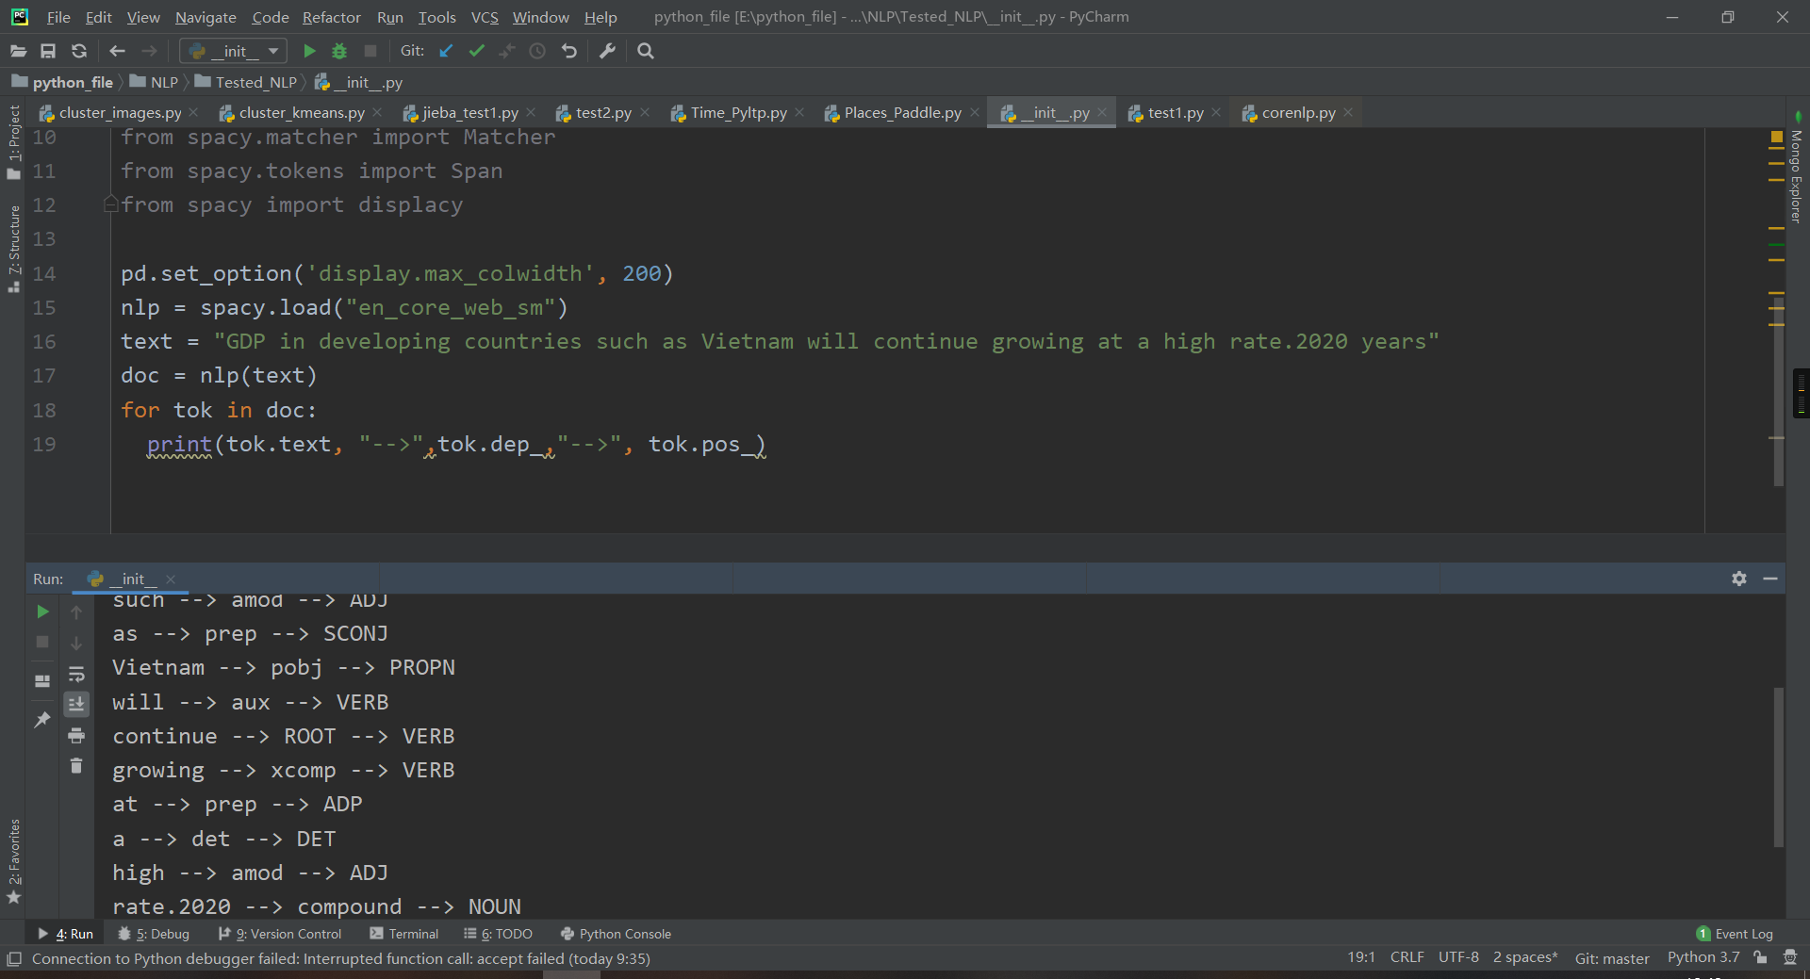1810x979 pixels.
Task: Open the __init__ run configuration dropdown
Action: coord(233,51)
